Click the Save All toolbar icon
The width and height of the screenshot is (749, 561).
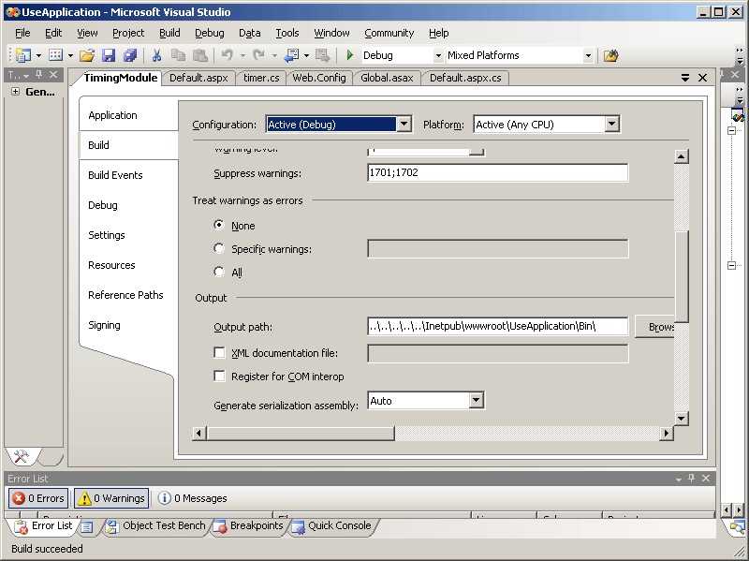[130, 55]
